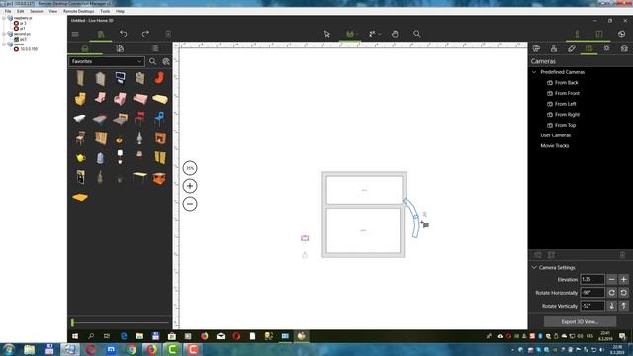
Task: Select the From Right camera
Action: (567, 115)
